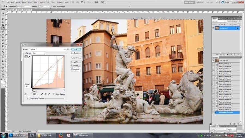Switch to the Actions tab
The height and width of the screenshot is (138, 245).
click(x=234, y=19)
